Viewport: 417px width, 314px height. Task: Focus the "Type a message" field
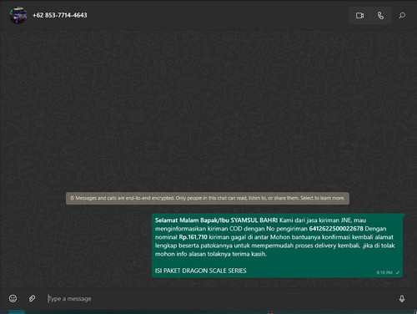pos(219,299)
